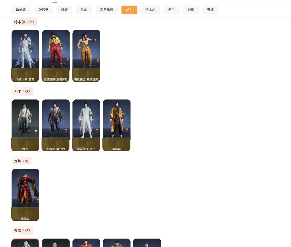
Task: Choose the 怪诞狂想·致命玩笑 skin thumbnail
Action: (86, 56)
